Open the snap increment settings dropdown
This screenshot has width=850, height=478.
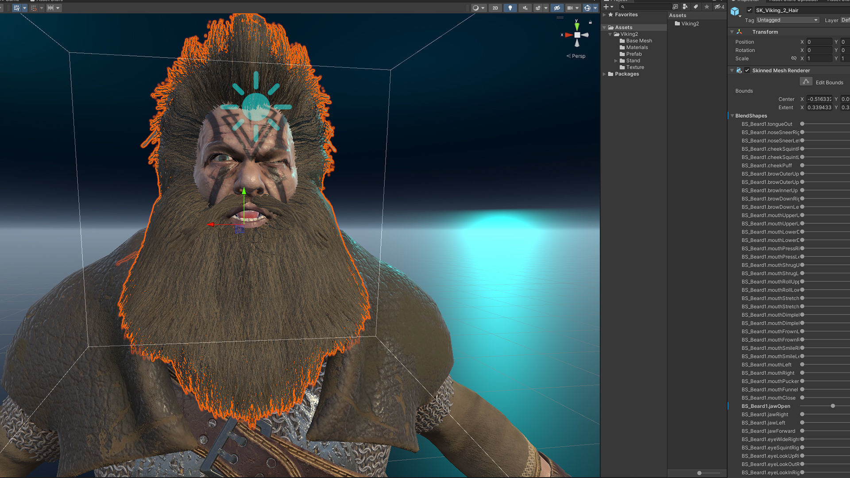[x=42, y=8]
